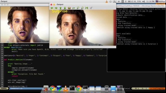Open the Bluetooth indicator menu

(x=126, y=2)
